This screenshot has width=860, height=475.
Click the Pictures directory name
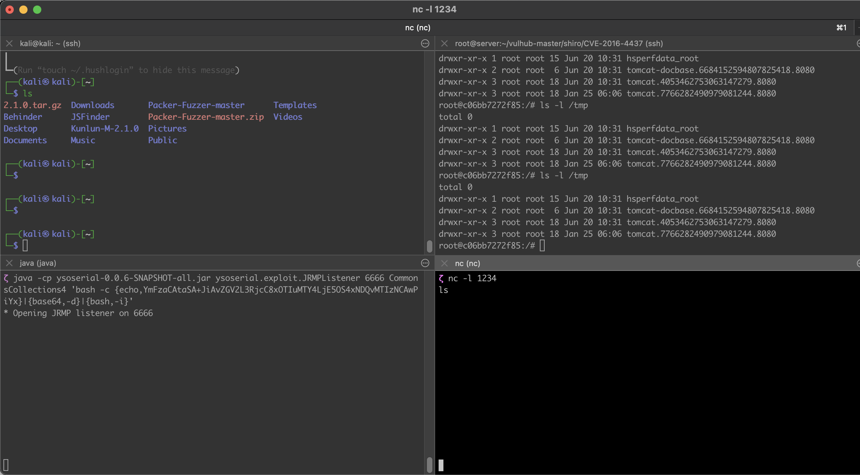pos(167,128)
